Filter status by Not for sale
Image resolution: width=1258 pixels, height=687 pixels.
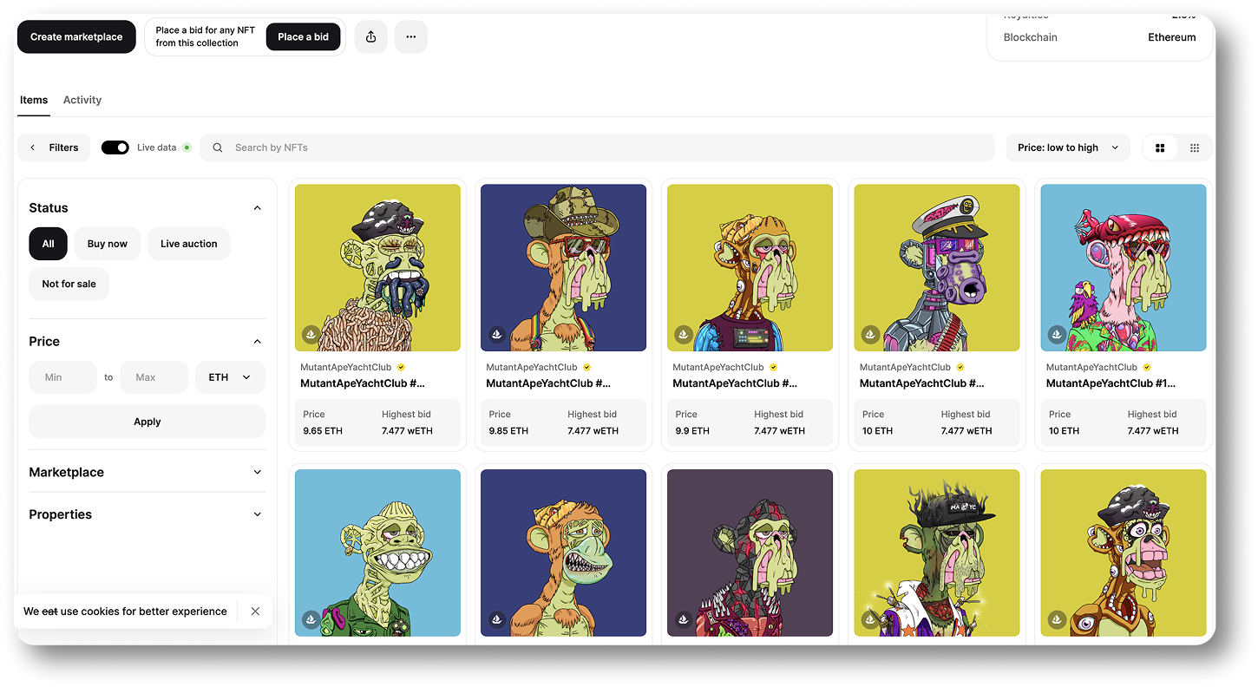pos(69,284)
